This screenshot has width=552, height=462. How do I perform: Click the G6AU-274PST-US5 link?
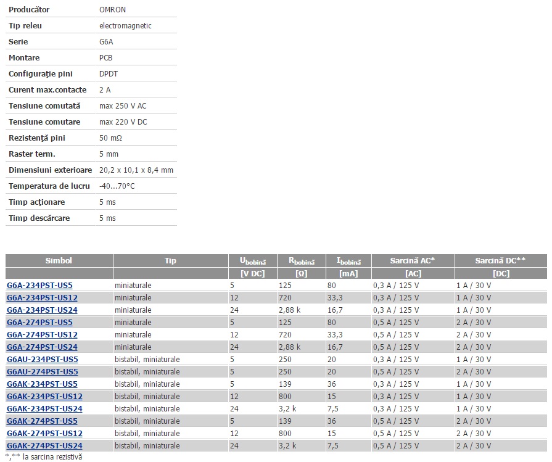42,372
